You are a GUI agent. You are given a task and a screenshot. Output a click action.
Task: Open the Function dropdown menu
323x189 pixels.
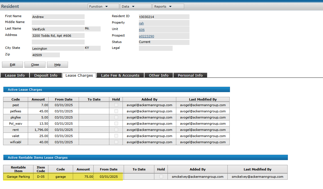click(103, 6)
